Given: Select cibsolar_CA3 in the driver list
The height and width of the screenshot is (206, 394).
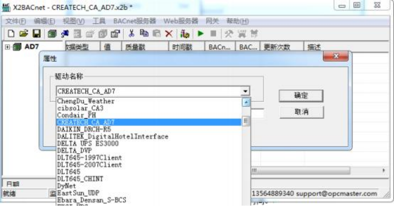Looking at the screenshot, I should coord(80,108).
